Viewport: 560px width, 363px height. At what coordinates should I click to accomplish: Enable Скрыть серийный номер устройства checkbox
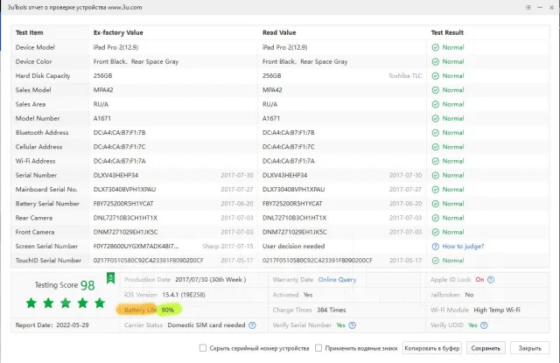coord(203,347)
